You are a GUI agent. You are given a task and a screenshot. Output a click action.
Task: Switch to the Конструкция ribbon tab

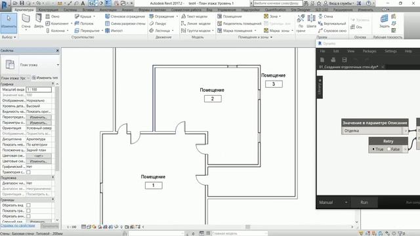click(x=48, y=10)
